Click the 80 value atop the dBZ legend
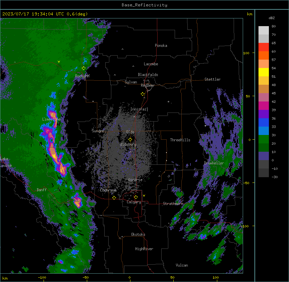Image resolution: width=289 pixels, height=282 pixels. 274,26
